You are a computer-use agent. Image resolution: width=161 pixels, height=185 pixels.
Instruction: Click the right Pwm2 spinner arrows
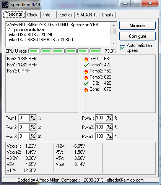(109, 127)
